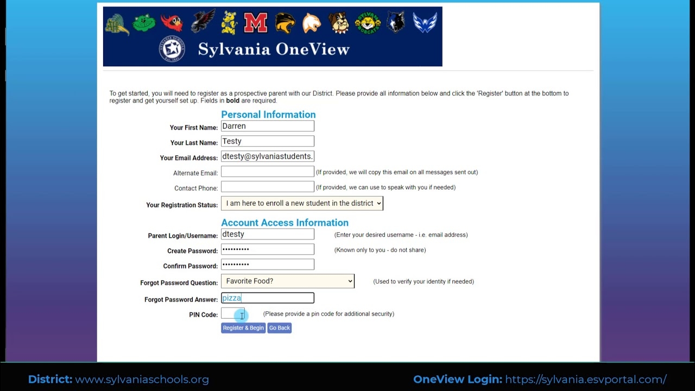Open the Registration Status dropdown
Screen dimensions: 695x391
302,203
